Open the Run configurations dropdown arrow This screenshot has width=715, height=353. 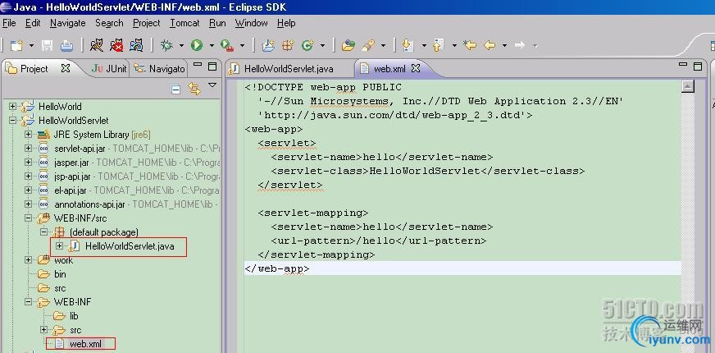click(212, 46)
